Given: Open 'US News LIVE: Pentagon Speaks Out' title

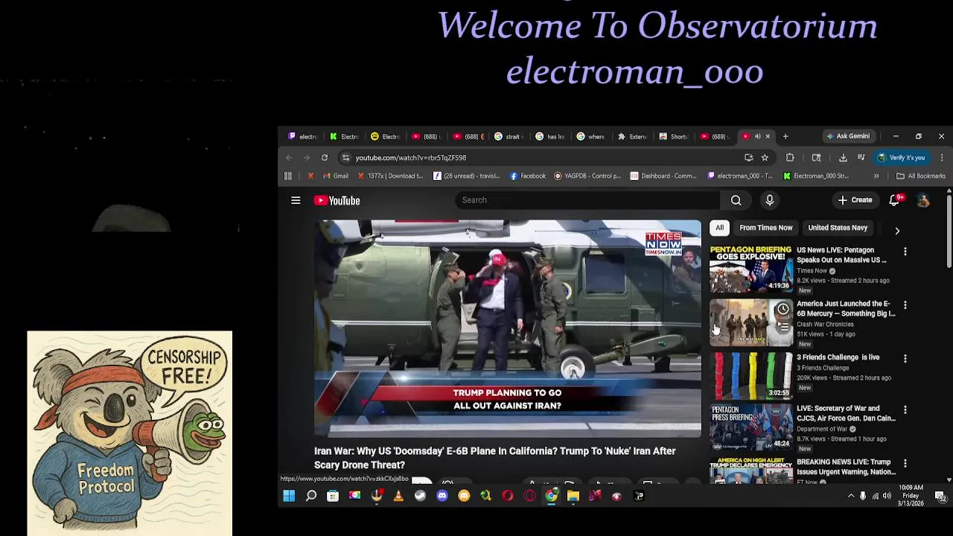Looking at the screenshot, I should tap(841, 255).
